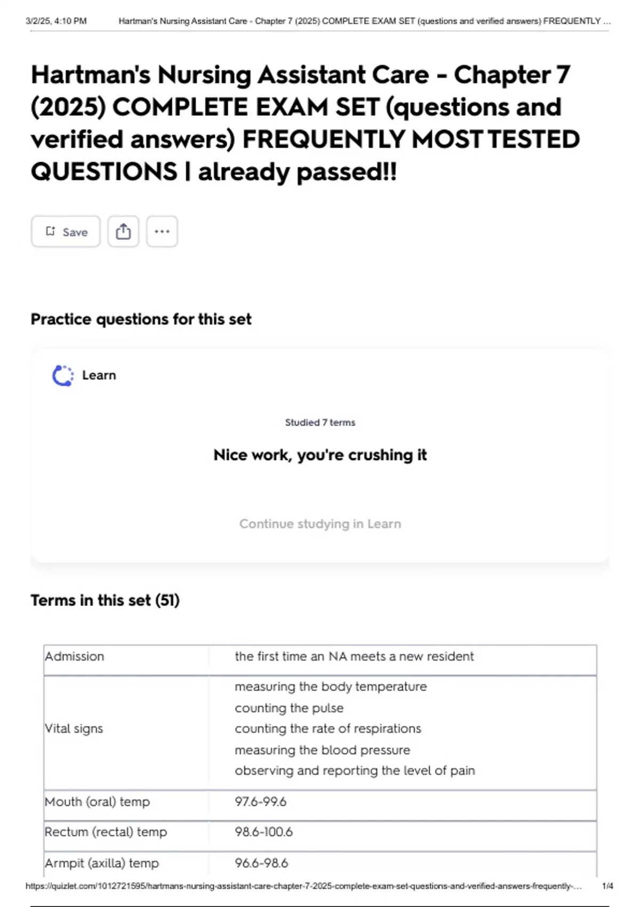Image resolution: width=640 pixels, height=907 pixels.
Task: Click the "Terms in this set (51)" heading
Action: (x=105, y=601)
